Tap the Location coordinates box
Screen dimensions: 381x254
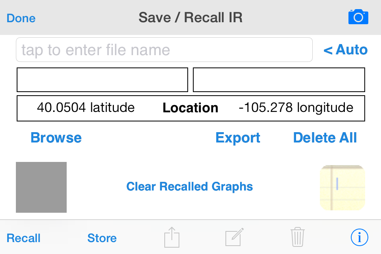pyautogui.click(x=191, y=108)
